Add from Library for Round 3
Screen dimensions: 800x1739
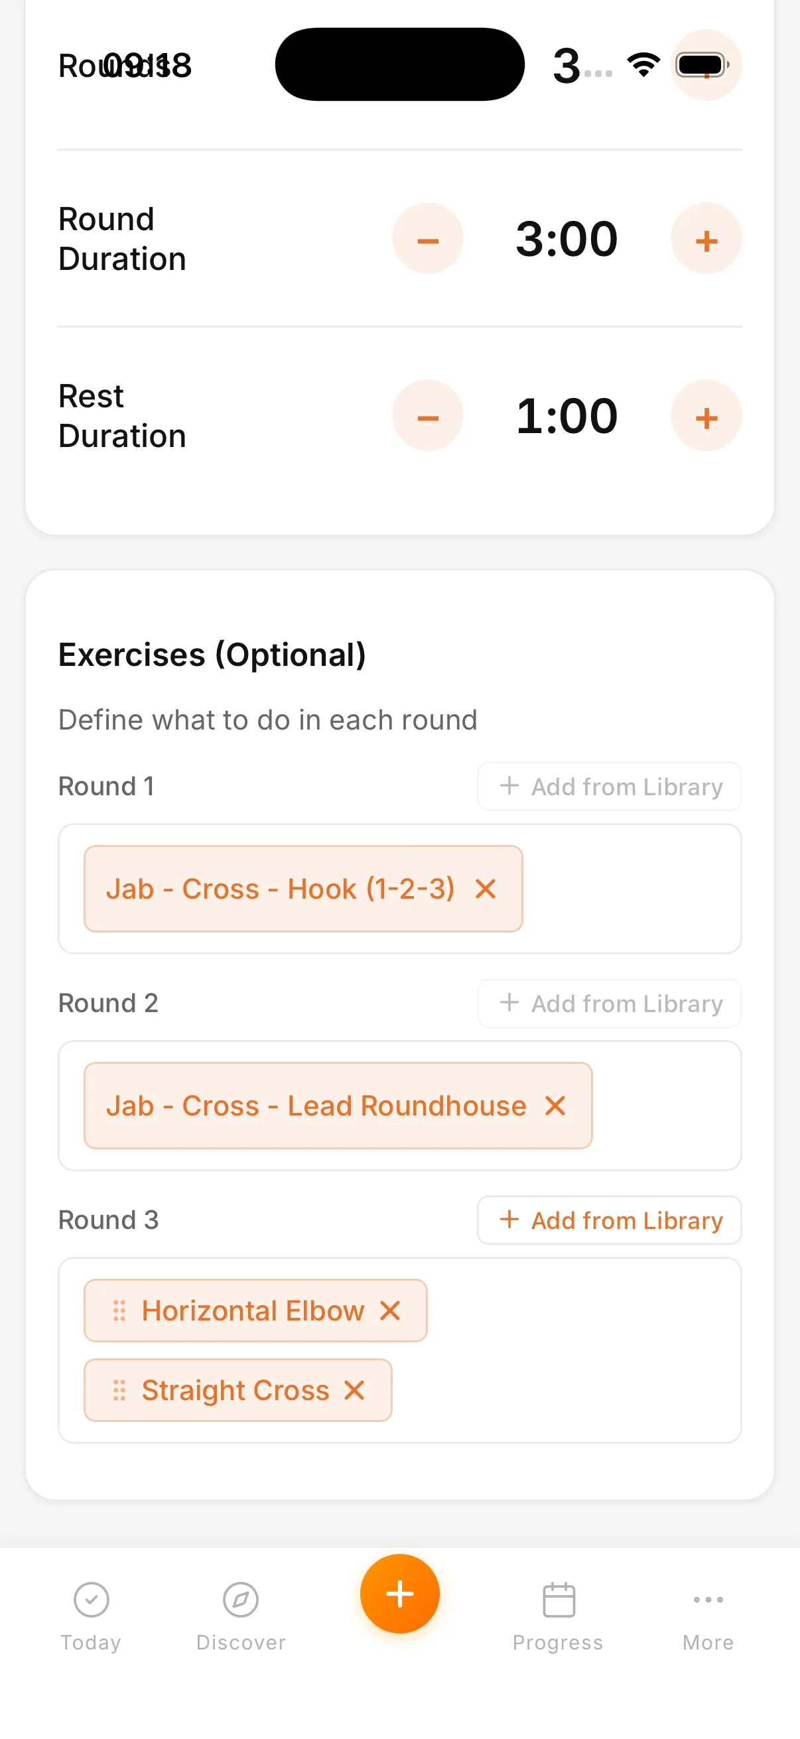coord(610,1220)
